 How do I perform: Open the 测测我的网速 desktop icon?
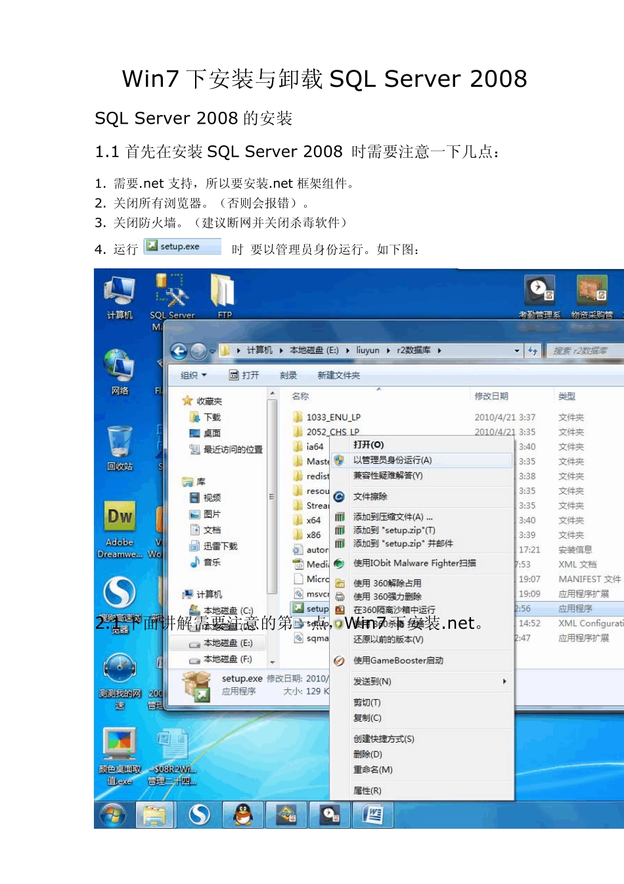(120, 681)
